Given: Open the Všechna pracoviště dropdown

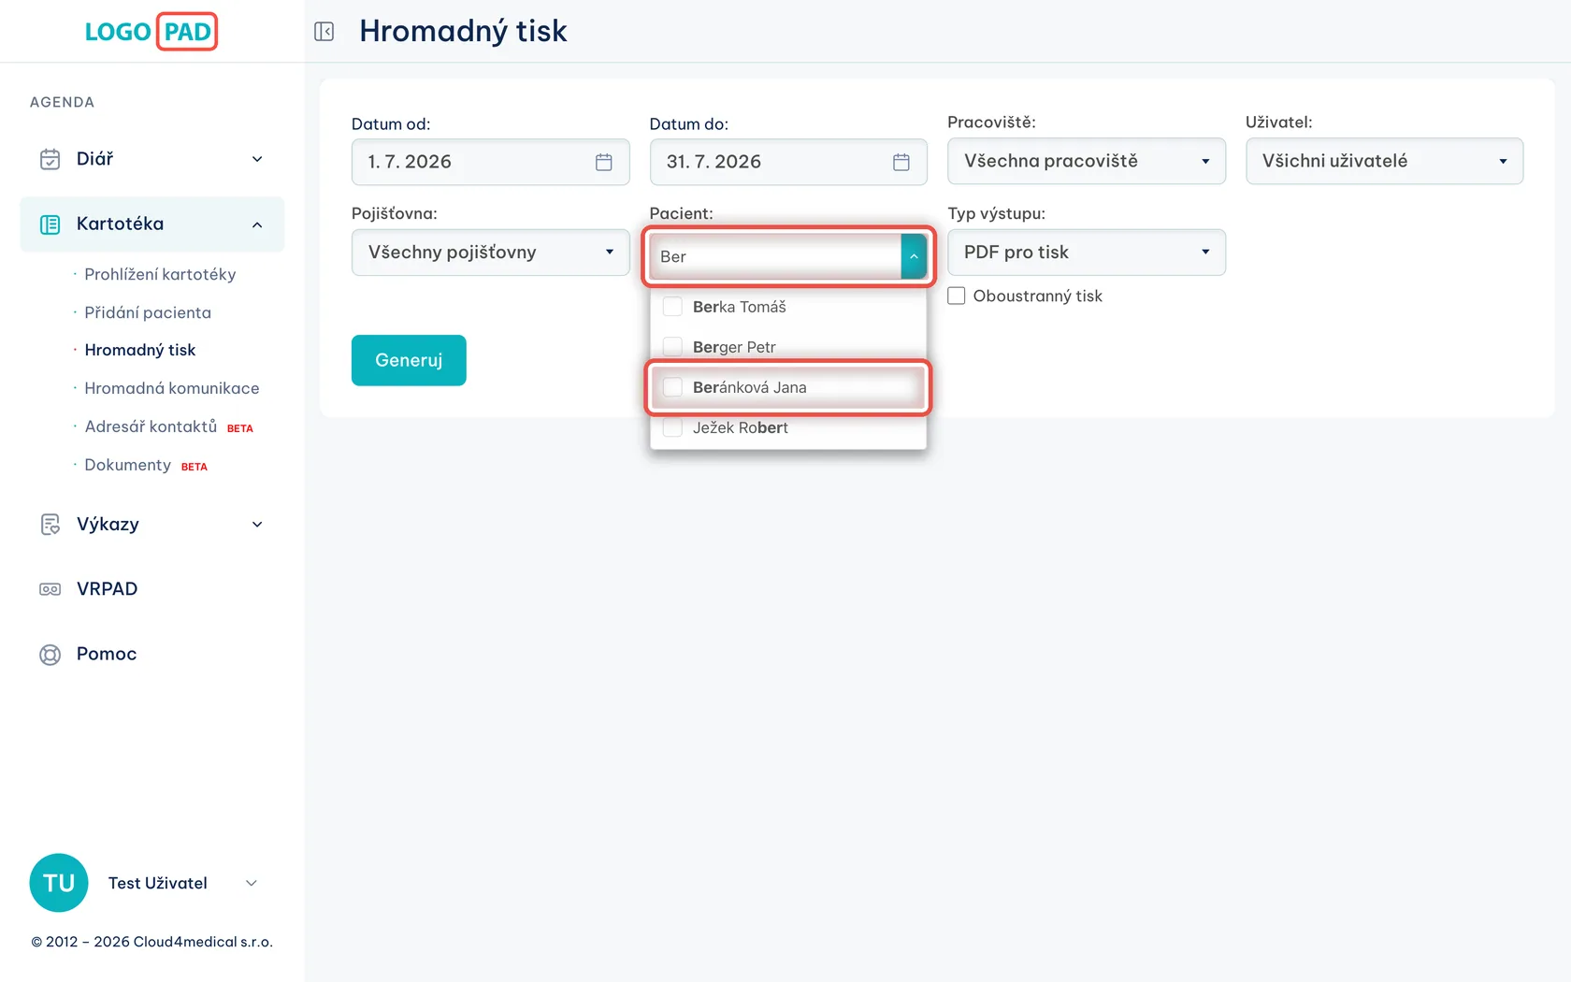Looking at the screenshot, I should [x=1087, y=161].
